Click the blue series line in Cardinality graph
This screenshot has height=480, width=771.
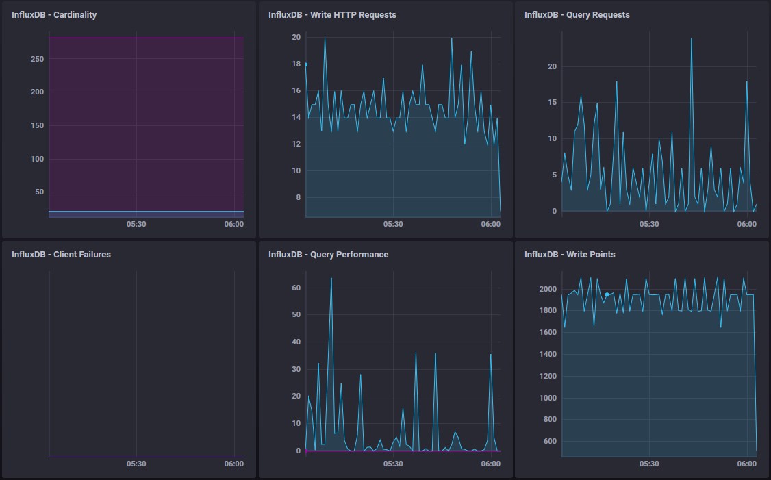pos(146,212)
